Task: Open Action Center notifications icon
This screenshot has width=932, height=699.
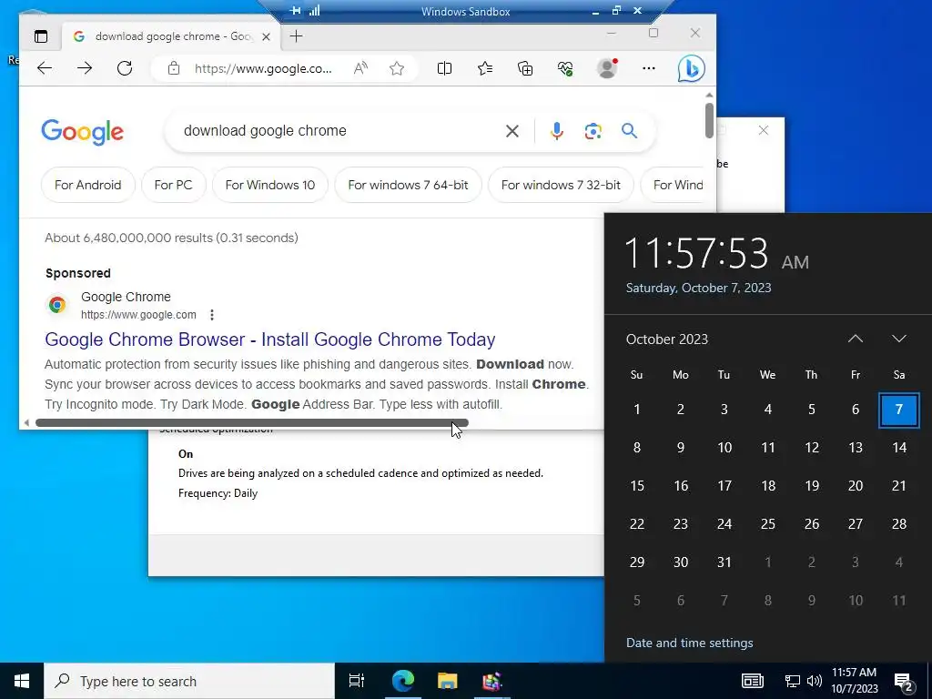Action: click(903, 682)
